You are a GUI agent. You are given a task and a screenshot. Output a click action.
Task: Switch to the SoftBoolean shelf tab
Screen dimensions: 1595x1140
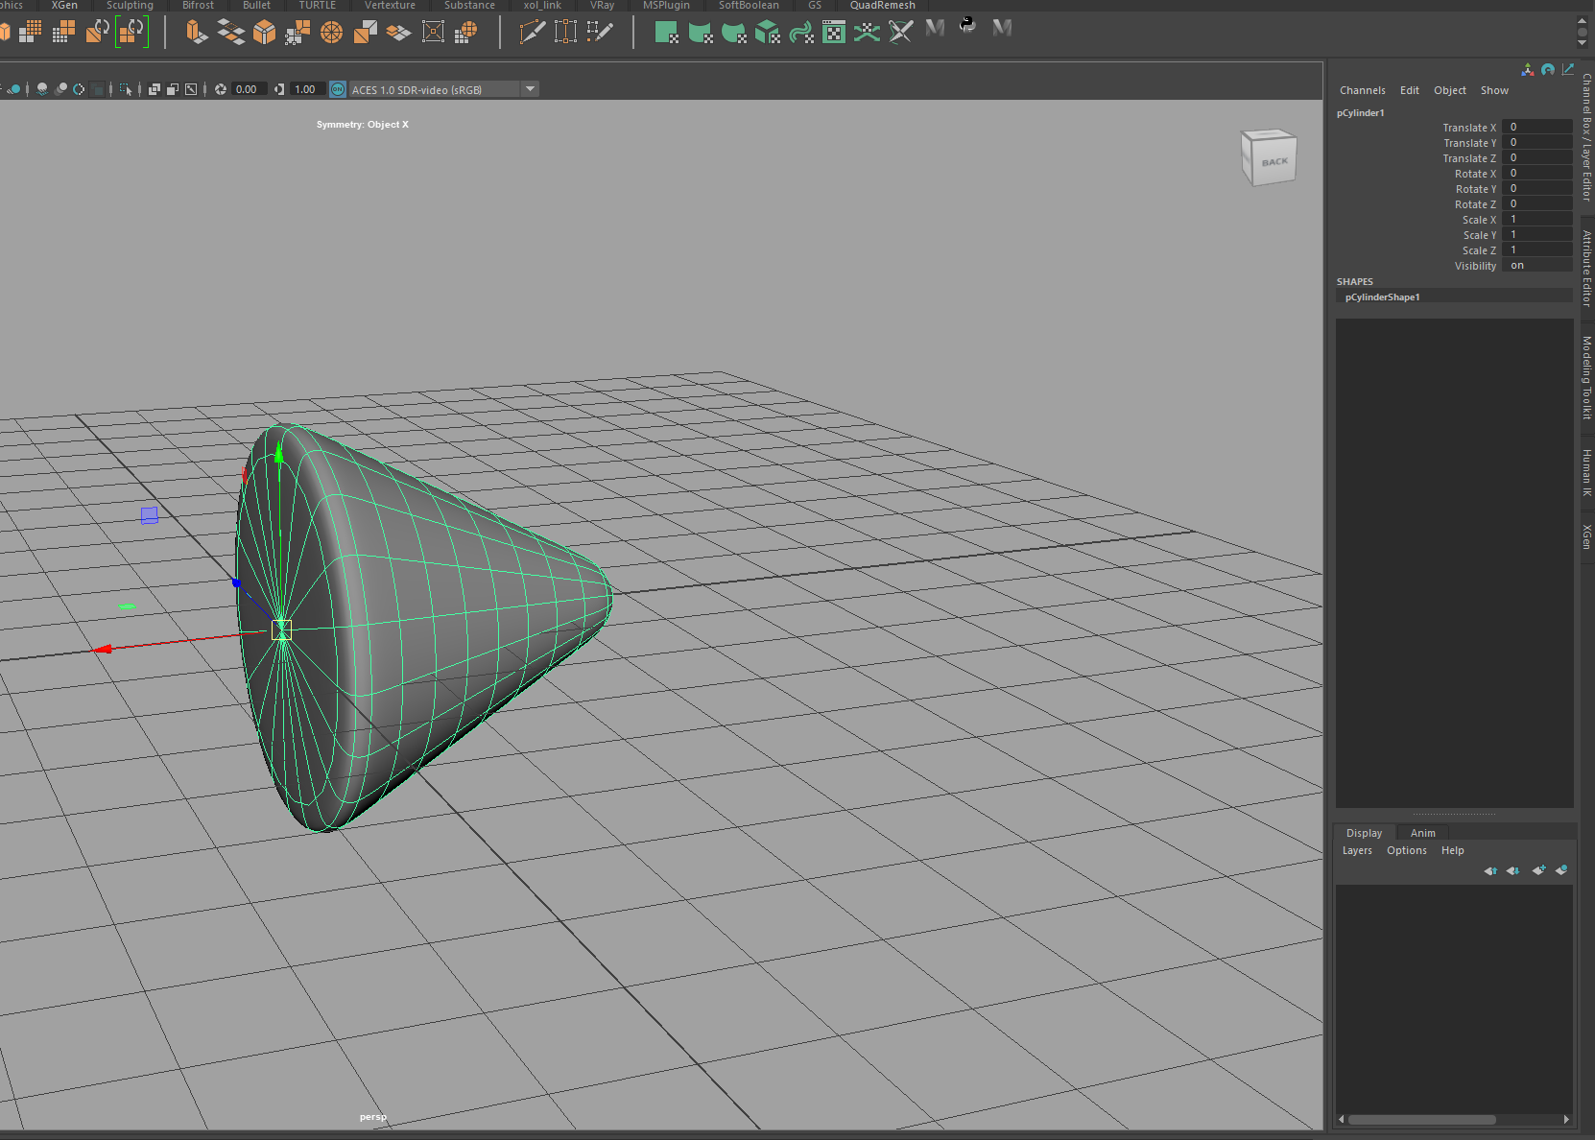coord(749,6)
